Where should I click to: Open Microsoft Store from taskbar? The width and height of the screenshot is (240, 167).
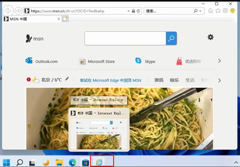point(86,162)
